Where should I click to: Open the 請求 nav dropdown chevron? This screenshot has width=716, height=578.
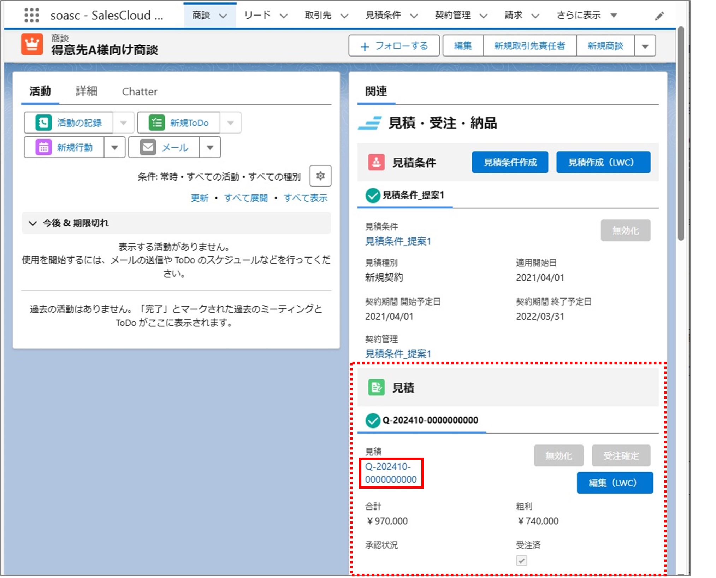click(x=535, y=16)
